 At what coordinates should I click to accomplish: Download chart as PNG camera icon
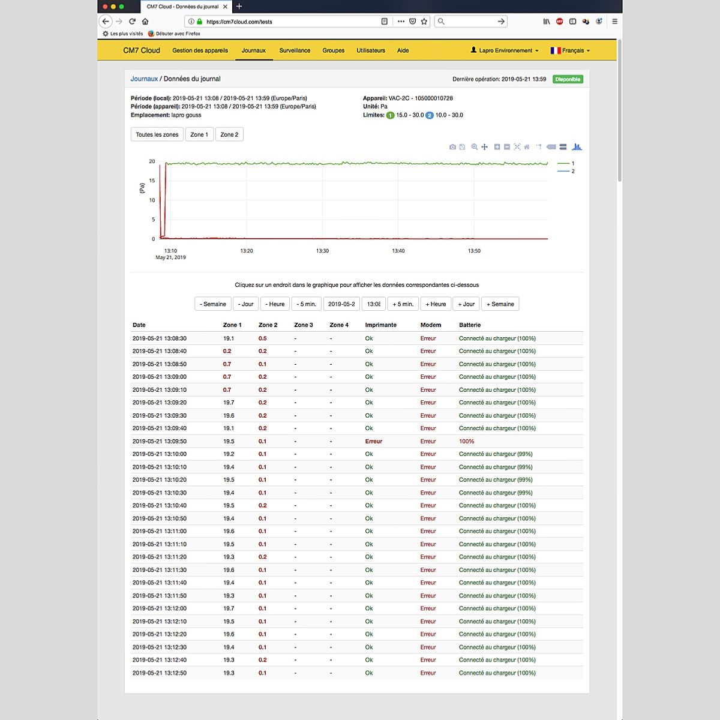(452, 147)
